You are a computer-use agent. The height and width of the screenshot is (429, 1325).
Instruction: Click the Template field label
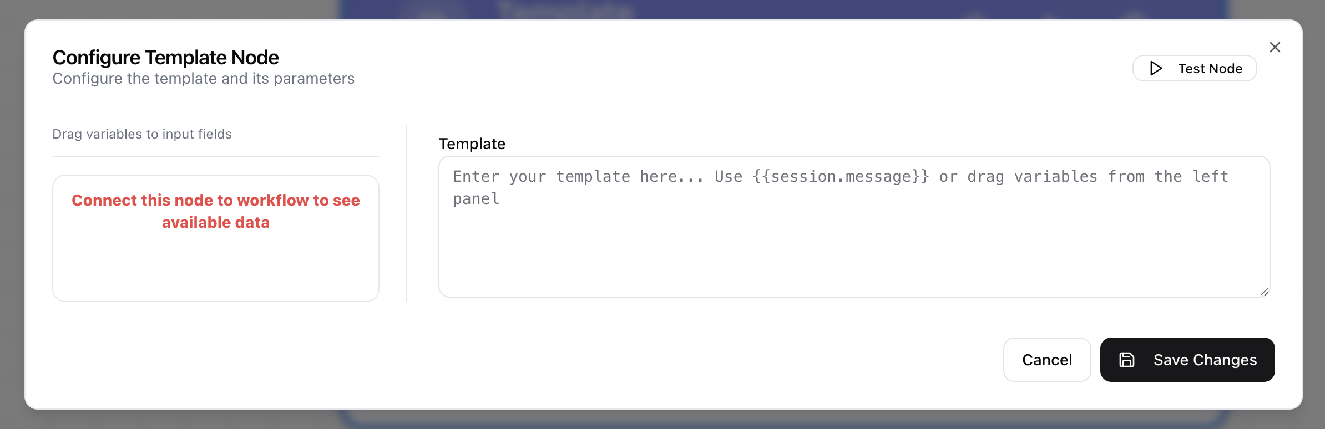click(472, 144)
